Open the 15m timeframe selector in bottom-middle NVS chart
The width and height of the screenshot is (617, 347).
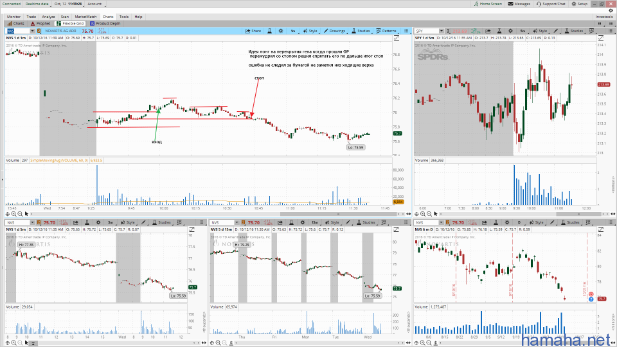pos(315,222)
